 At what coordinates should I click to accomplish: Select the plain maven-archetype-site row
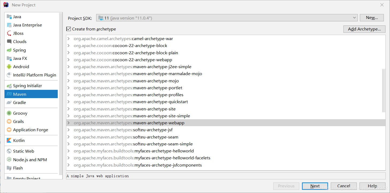[226, 109]
